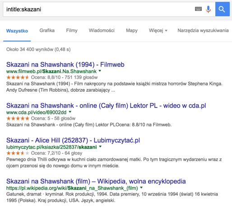The image size is (232, 211).
Task: Click the blue magnifier search button
Action: [x=223, y=9]
